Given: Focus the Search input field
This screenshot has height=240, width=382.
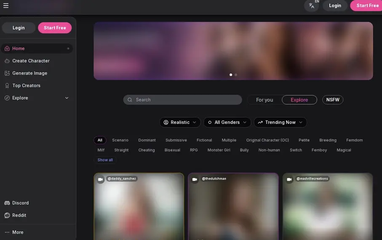Looking at the screenshot, I should pos(182,100).
